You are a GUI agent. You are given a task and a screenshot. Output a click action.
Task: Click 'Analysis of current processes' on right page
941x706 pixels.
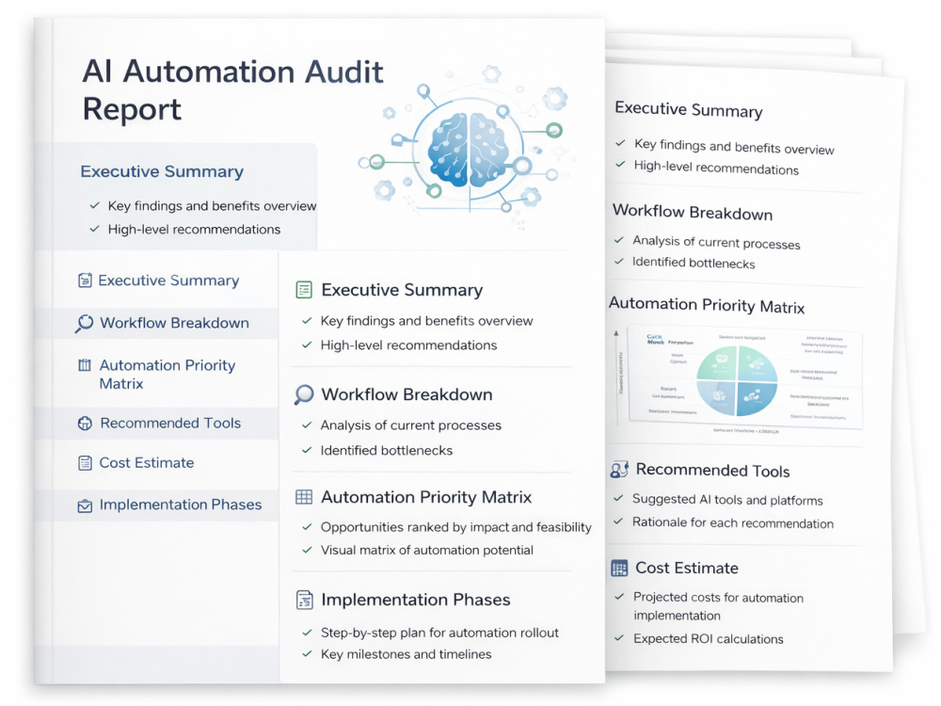click(716, 243)
